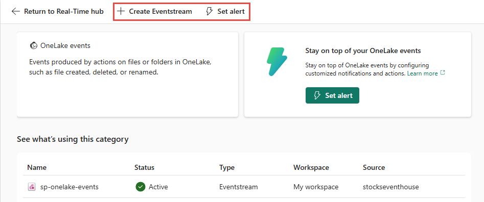Open the Learn more link
This screenshot has height=202, width=484.
(422, 73)
